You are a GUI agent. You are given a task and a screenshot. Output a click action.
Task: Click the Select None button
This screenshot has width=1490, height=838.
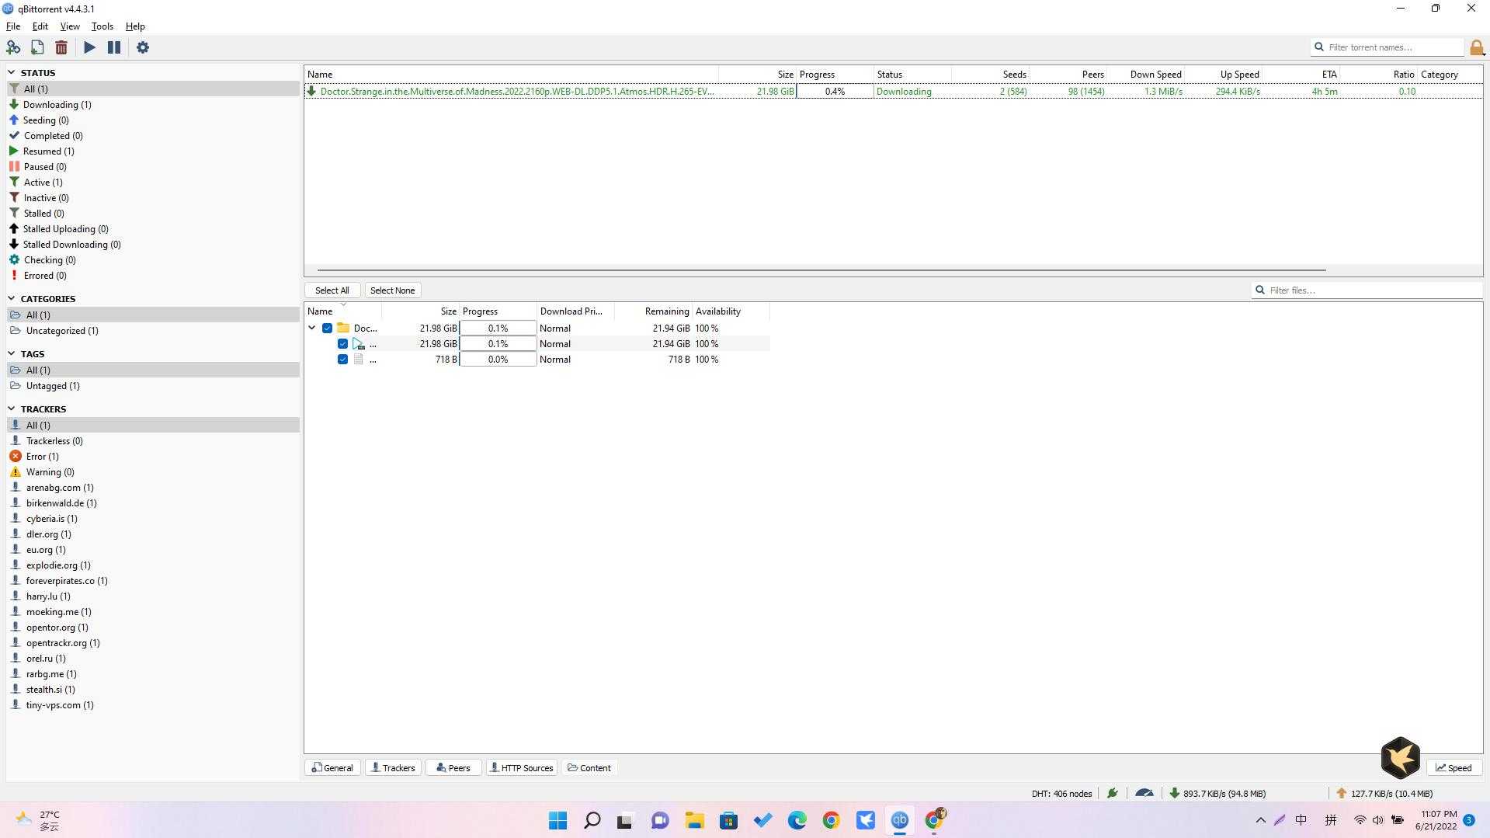coord(392,290)
